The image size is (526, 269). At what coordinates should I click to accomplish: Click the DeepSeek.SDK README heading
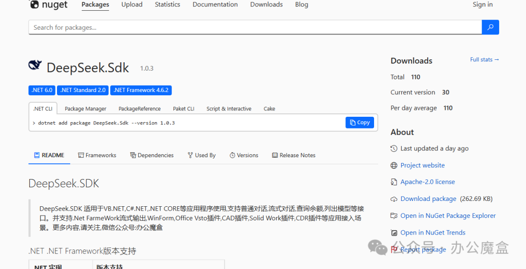(64, 183)
